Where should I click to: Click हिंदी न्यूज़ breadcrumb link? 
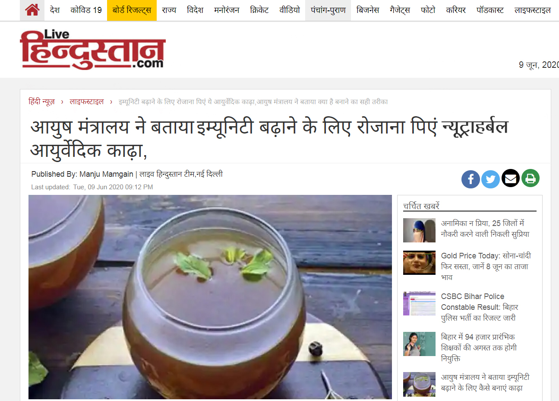click(41, 102)
